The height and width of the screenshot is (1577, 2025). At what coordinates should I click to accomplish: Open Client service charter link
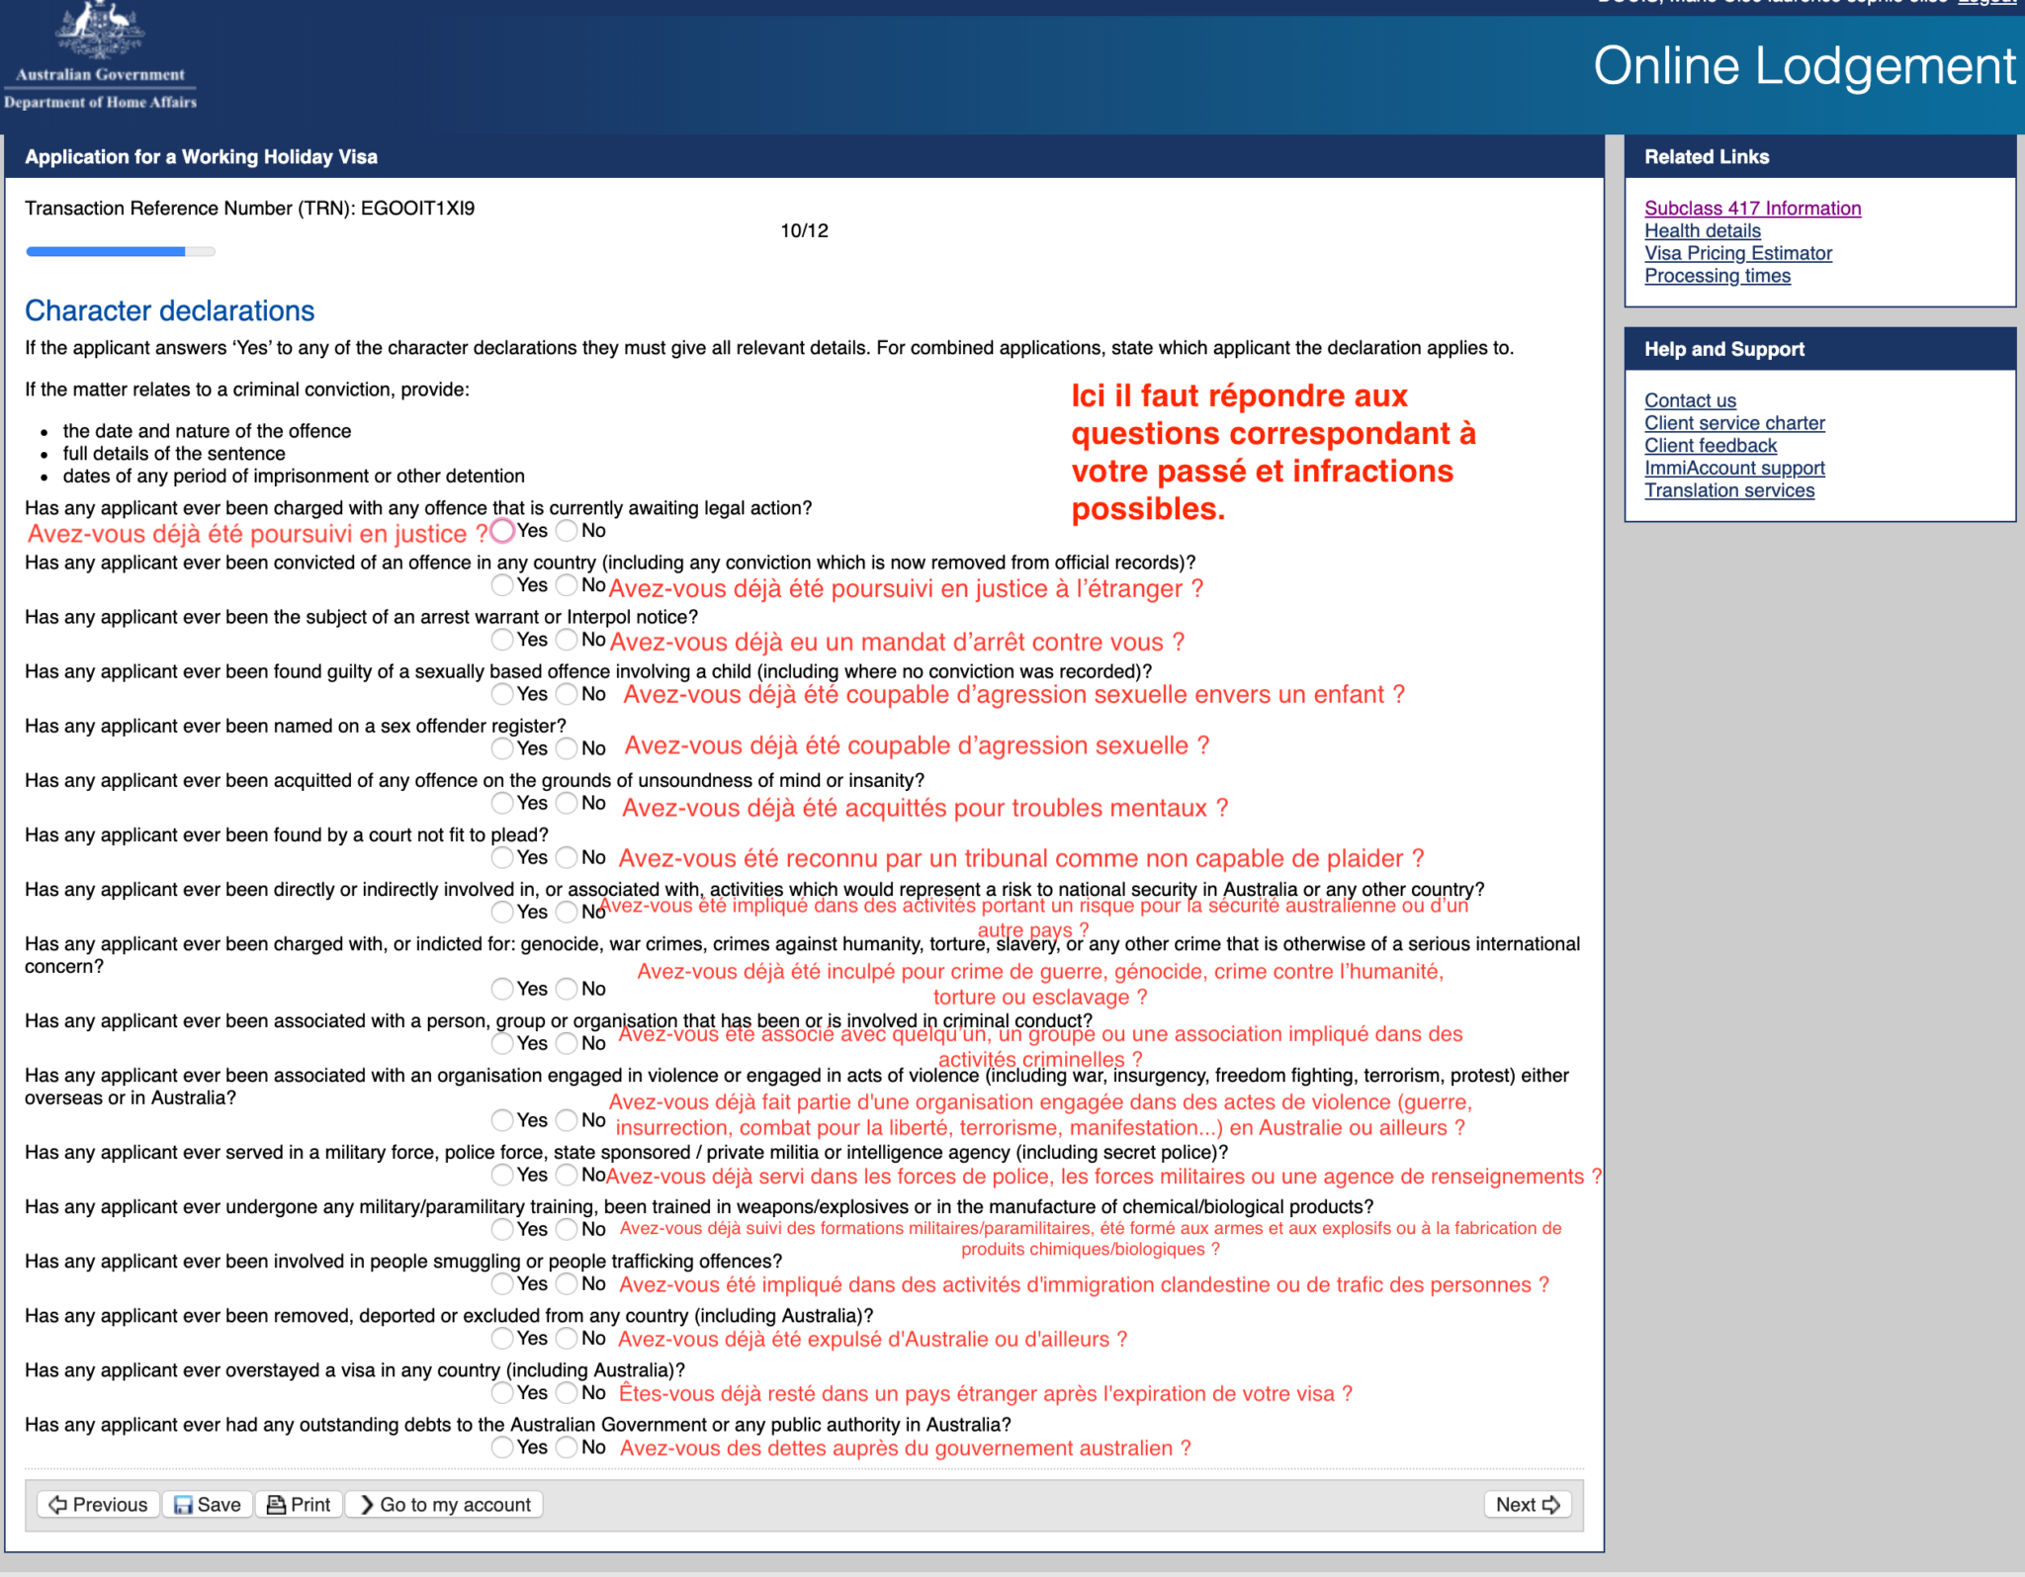pyautogui.click(x=1734, y=423)
